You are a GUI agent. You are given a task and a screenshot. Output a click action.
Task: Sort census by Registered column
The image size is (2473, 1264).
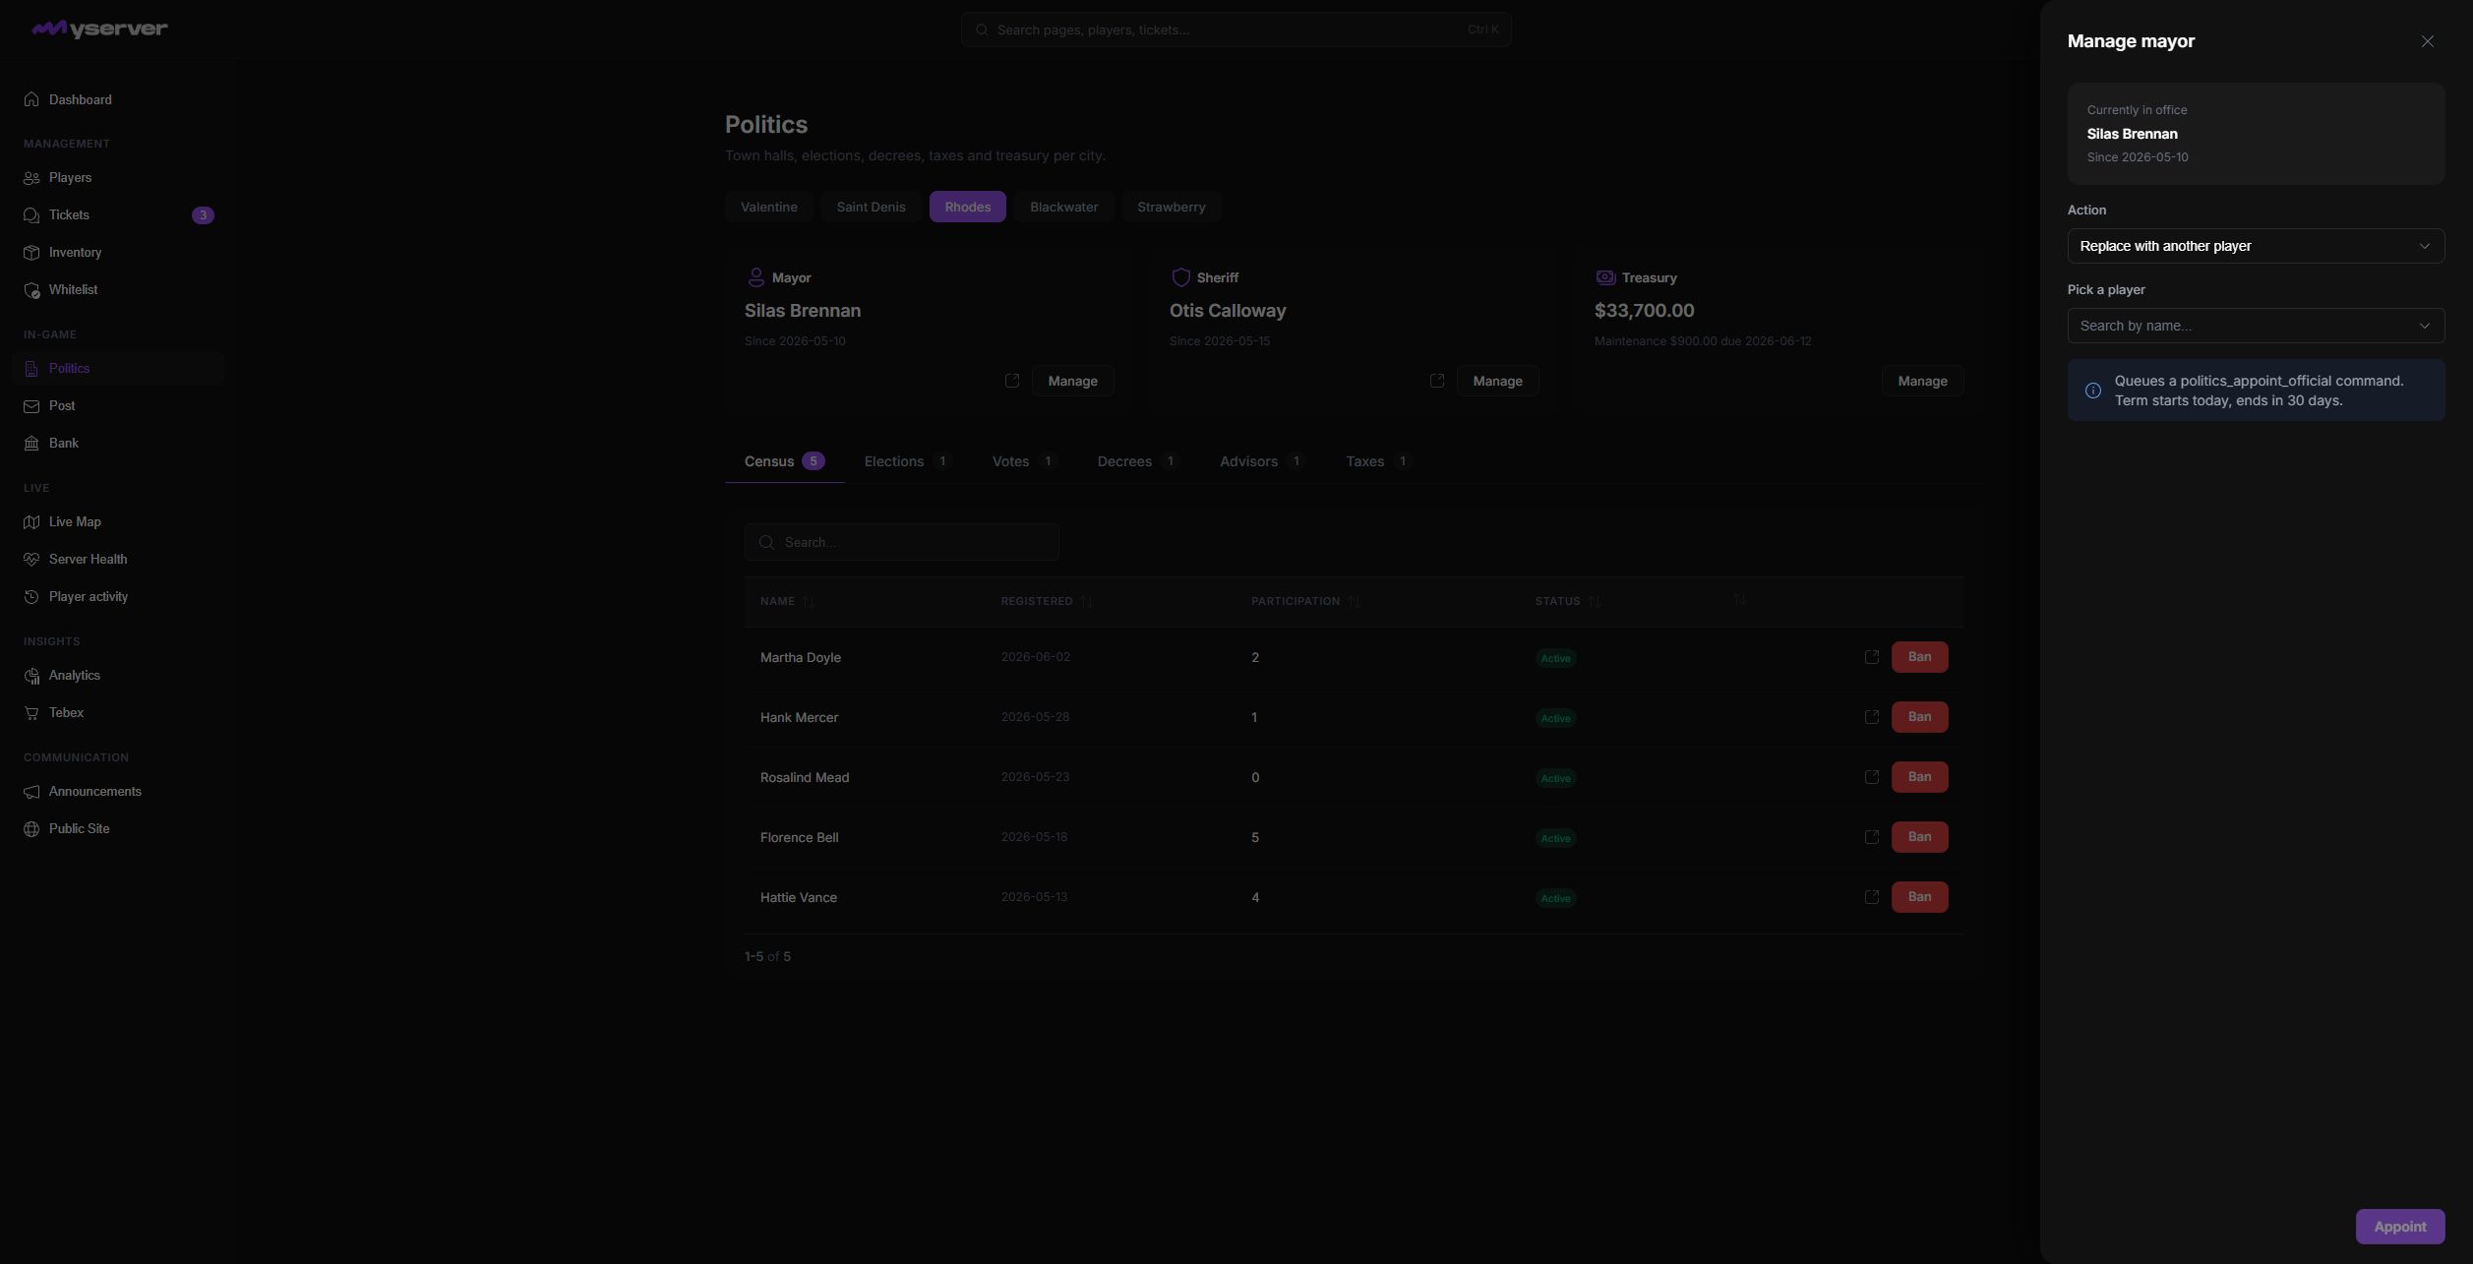coord(1047,601)
